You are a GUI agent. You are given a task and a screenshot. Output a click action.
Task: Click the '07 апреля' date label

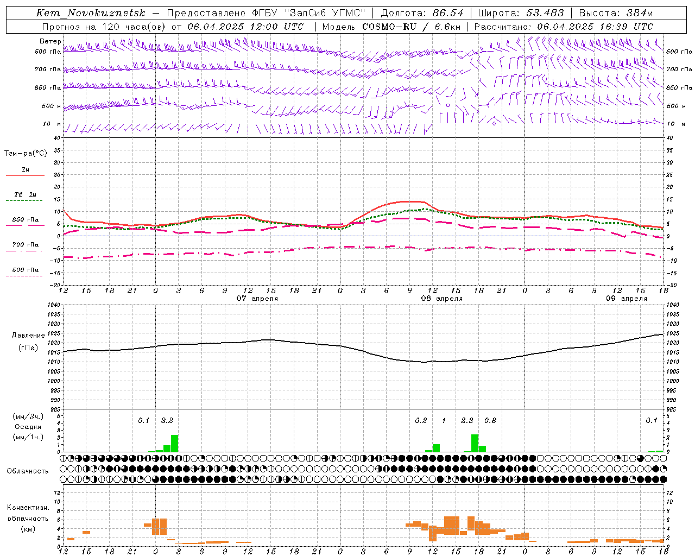257,298
